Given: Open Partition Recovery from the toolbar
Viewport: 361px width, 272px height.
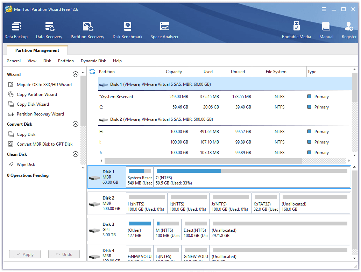Looking at the screenshot, I should pos(87,30).
